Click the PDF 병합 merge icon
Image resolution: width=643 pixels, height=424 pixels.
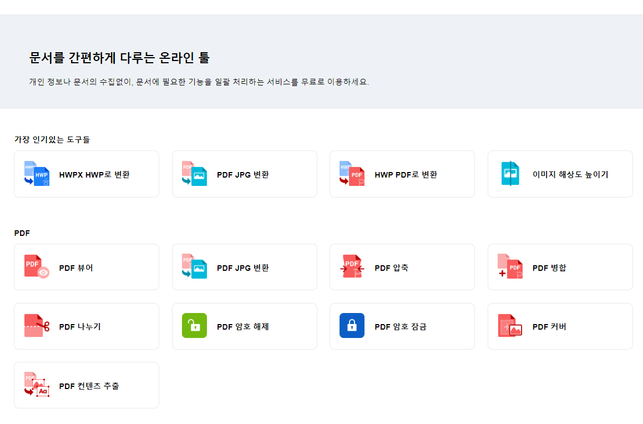click(x=509, y=266)
